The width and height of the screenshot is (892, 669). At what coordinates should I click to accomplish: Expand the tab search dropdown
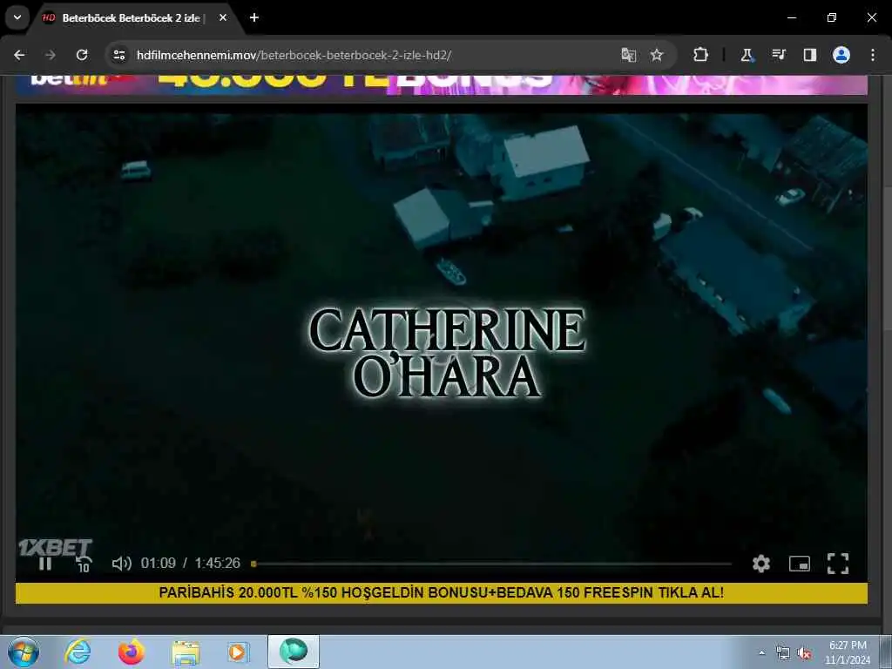pos(17,17)
